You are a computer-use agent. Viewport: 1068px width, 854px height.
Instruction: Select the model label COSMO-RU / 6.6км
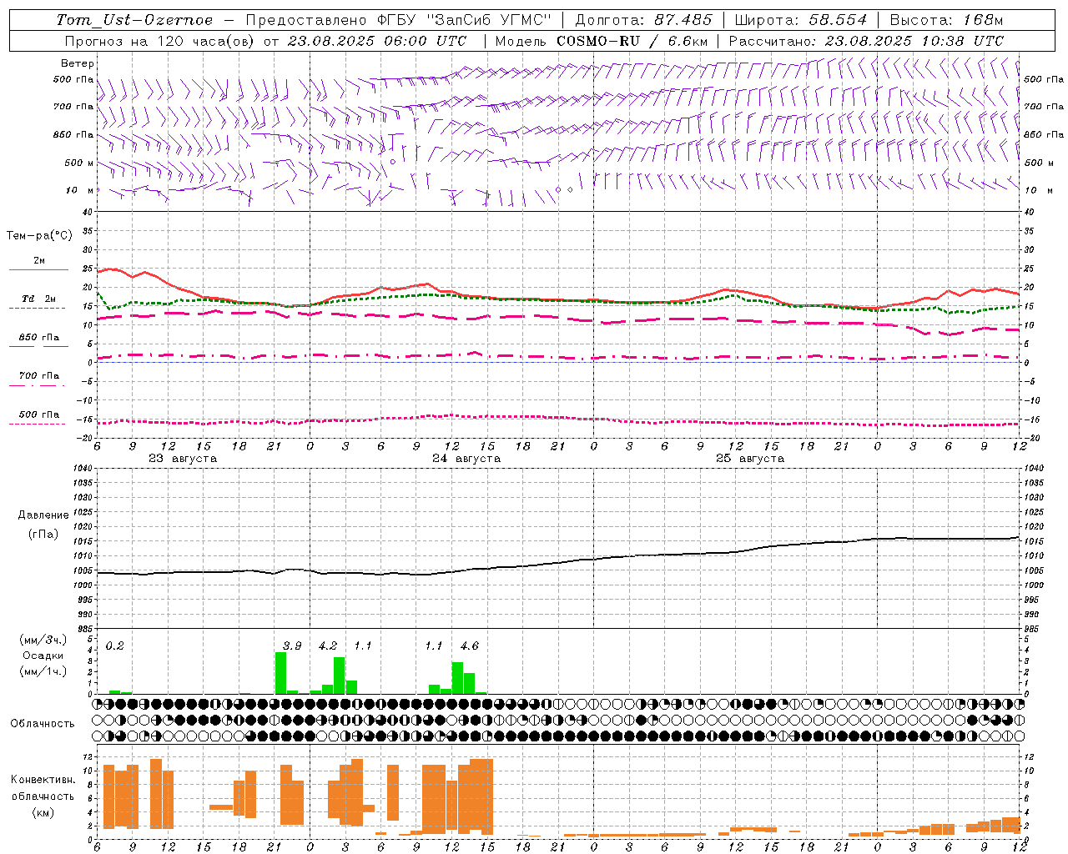pyautogui.click(x=632, y=41)
